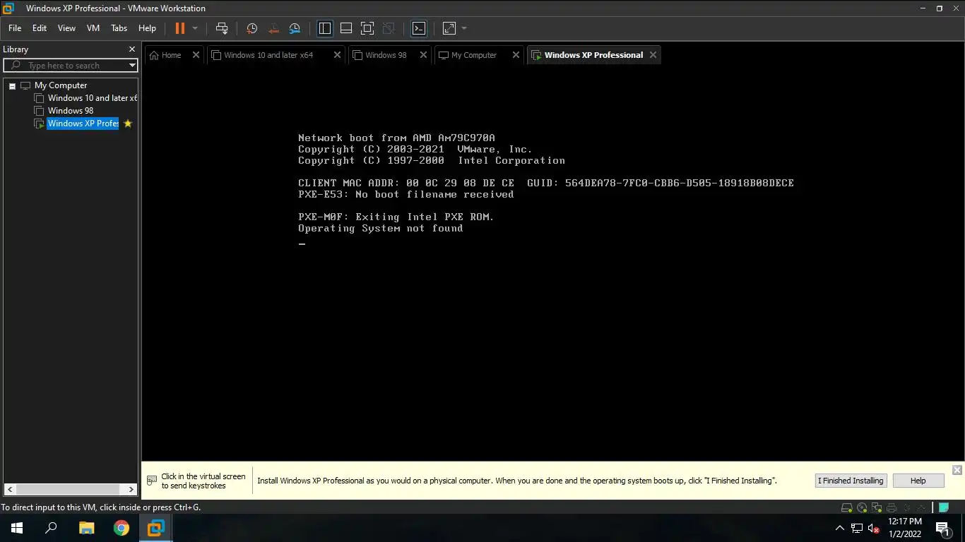Close the Windows 98 tab
The width and height of the screenshot is (965, 542).
pyautogui.click(x=423, y=54)
